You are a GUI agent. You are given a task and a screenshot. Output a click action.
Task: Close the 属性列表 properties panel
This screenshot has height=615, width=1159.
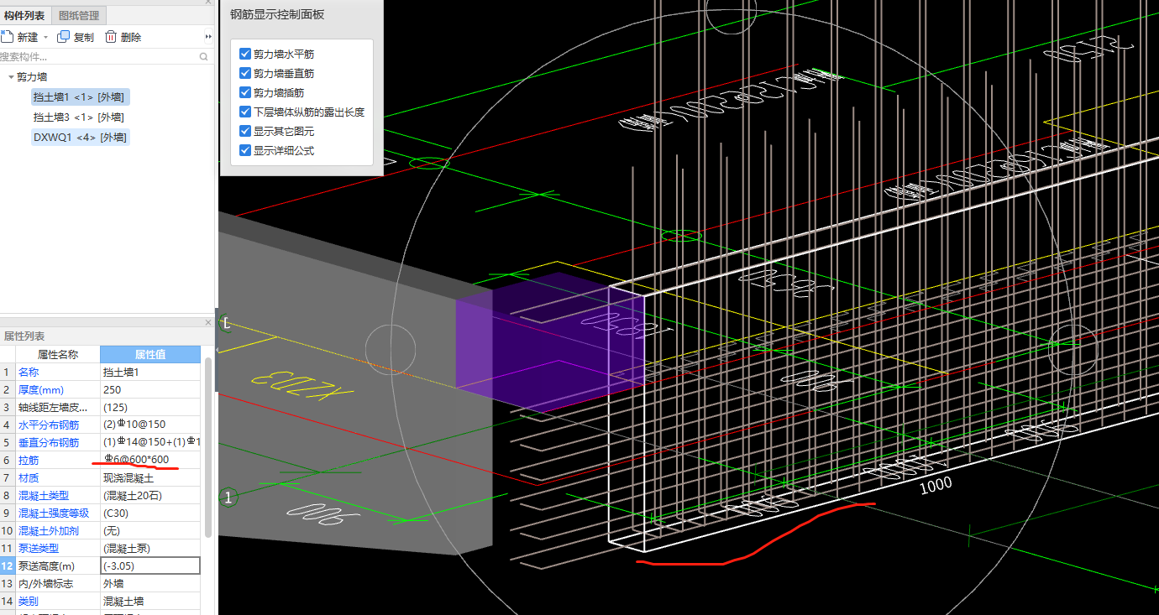[x=209, y=323]
